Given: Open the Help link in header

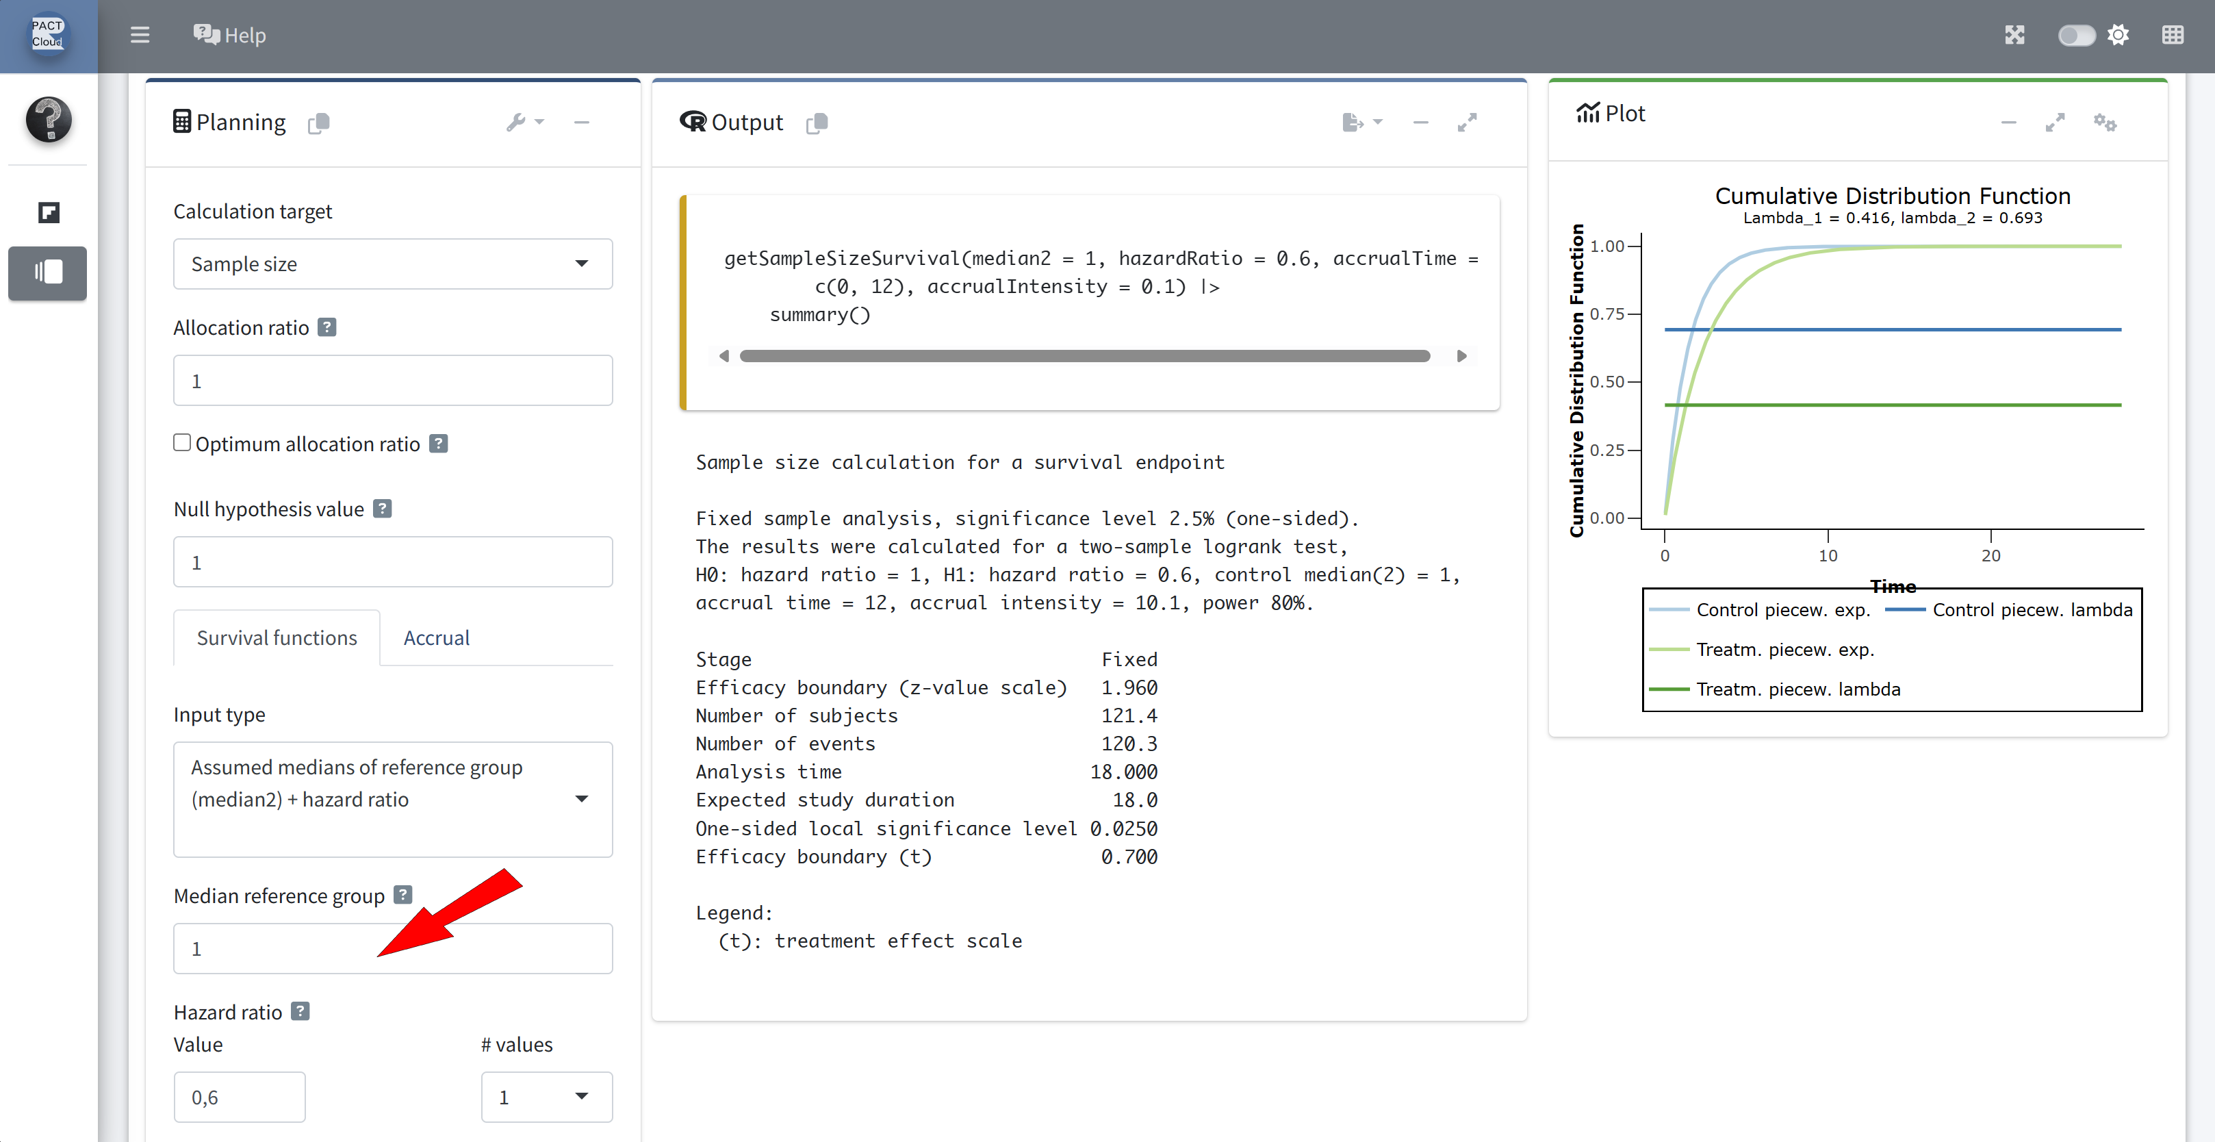Looking at the screenshot, I should [x=229, y=35].
